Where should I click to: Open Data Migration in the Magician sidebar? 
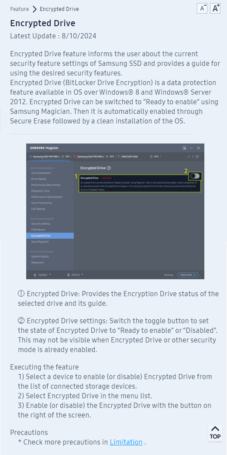pos(40,242)
